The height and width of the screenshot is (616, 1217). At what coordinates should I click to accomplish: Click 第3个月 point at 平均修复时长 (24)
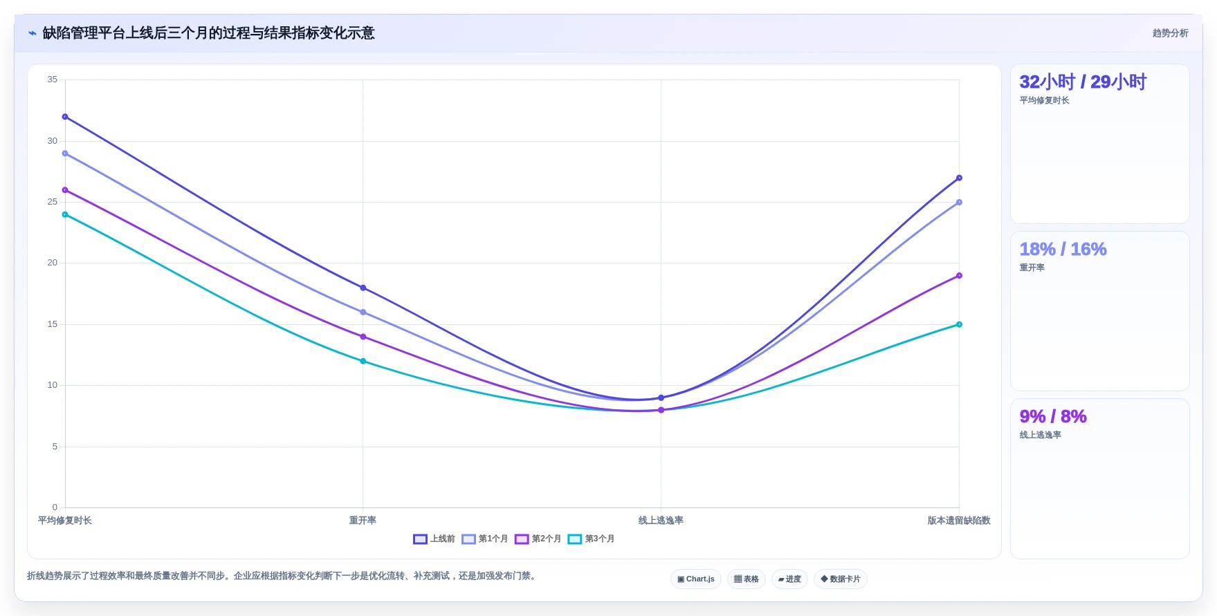click(65, 214)
